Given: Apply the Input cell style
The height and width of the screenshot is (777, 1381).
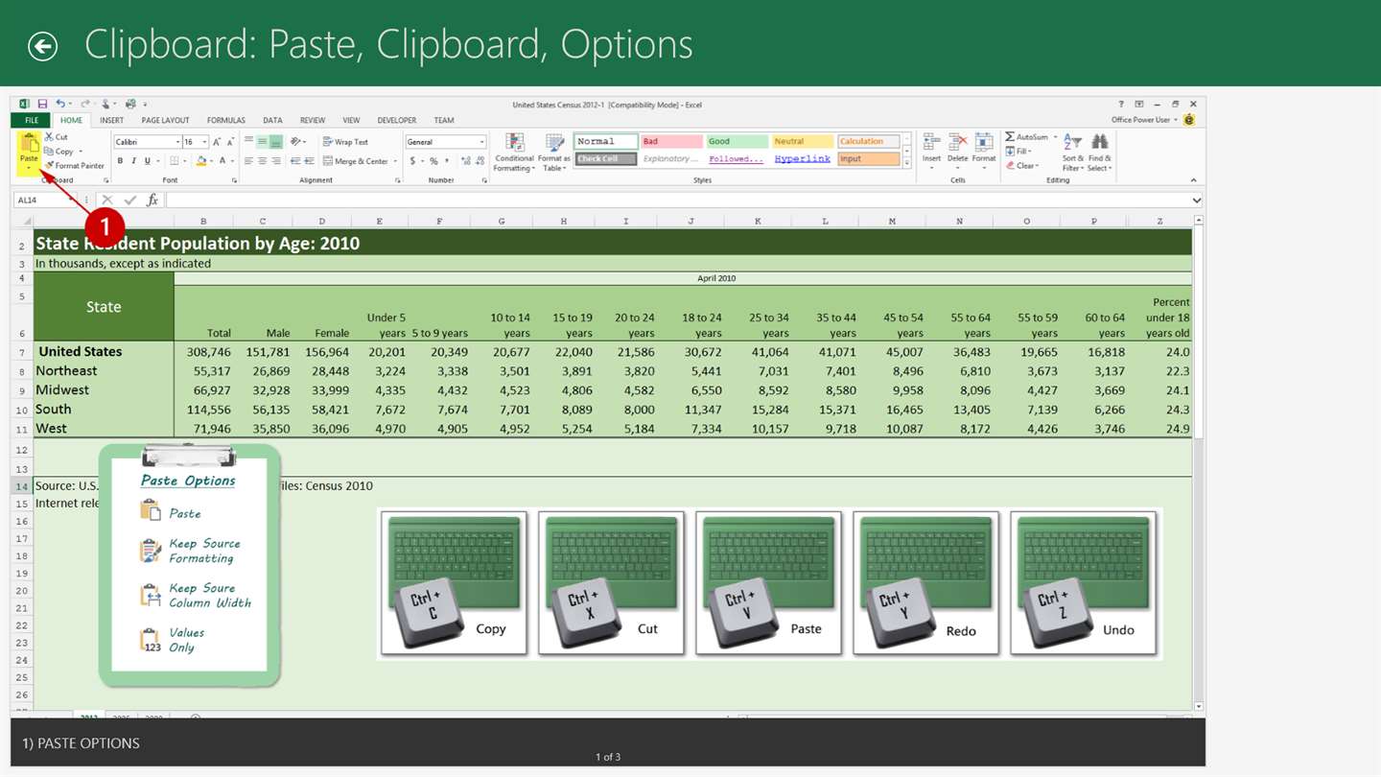Looking at the screenshot, I should (868, 158).
